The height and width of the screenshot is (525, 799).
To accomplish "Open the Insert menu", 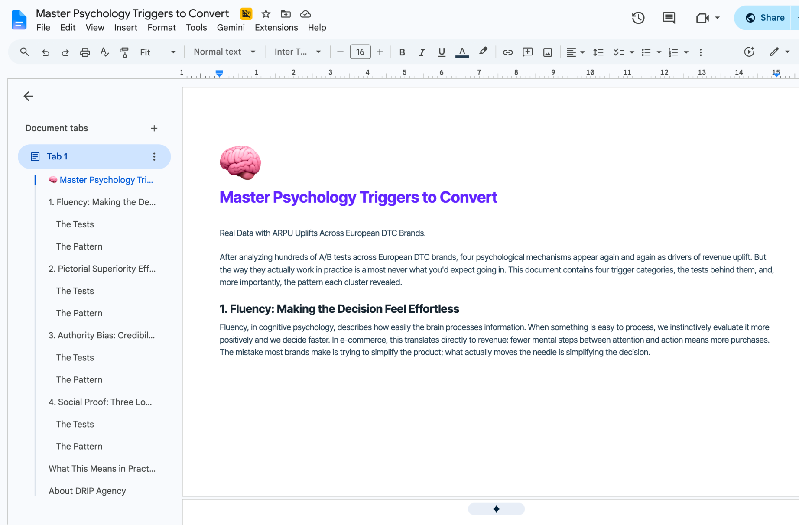I will pos(126,28).
